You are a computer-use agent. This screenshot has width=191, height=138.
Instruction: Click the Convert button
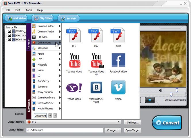pos(167,122)
